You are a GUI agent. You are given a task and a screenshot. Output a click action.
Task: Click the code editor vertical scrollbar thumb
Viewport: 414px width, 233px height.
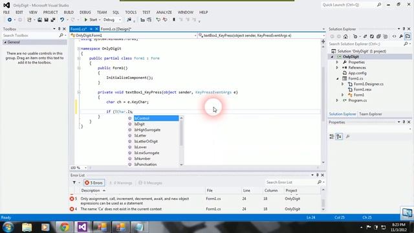pos(323,94)
